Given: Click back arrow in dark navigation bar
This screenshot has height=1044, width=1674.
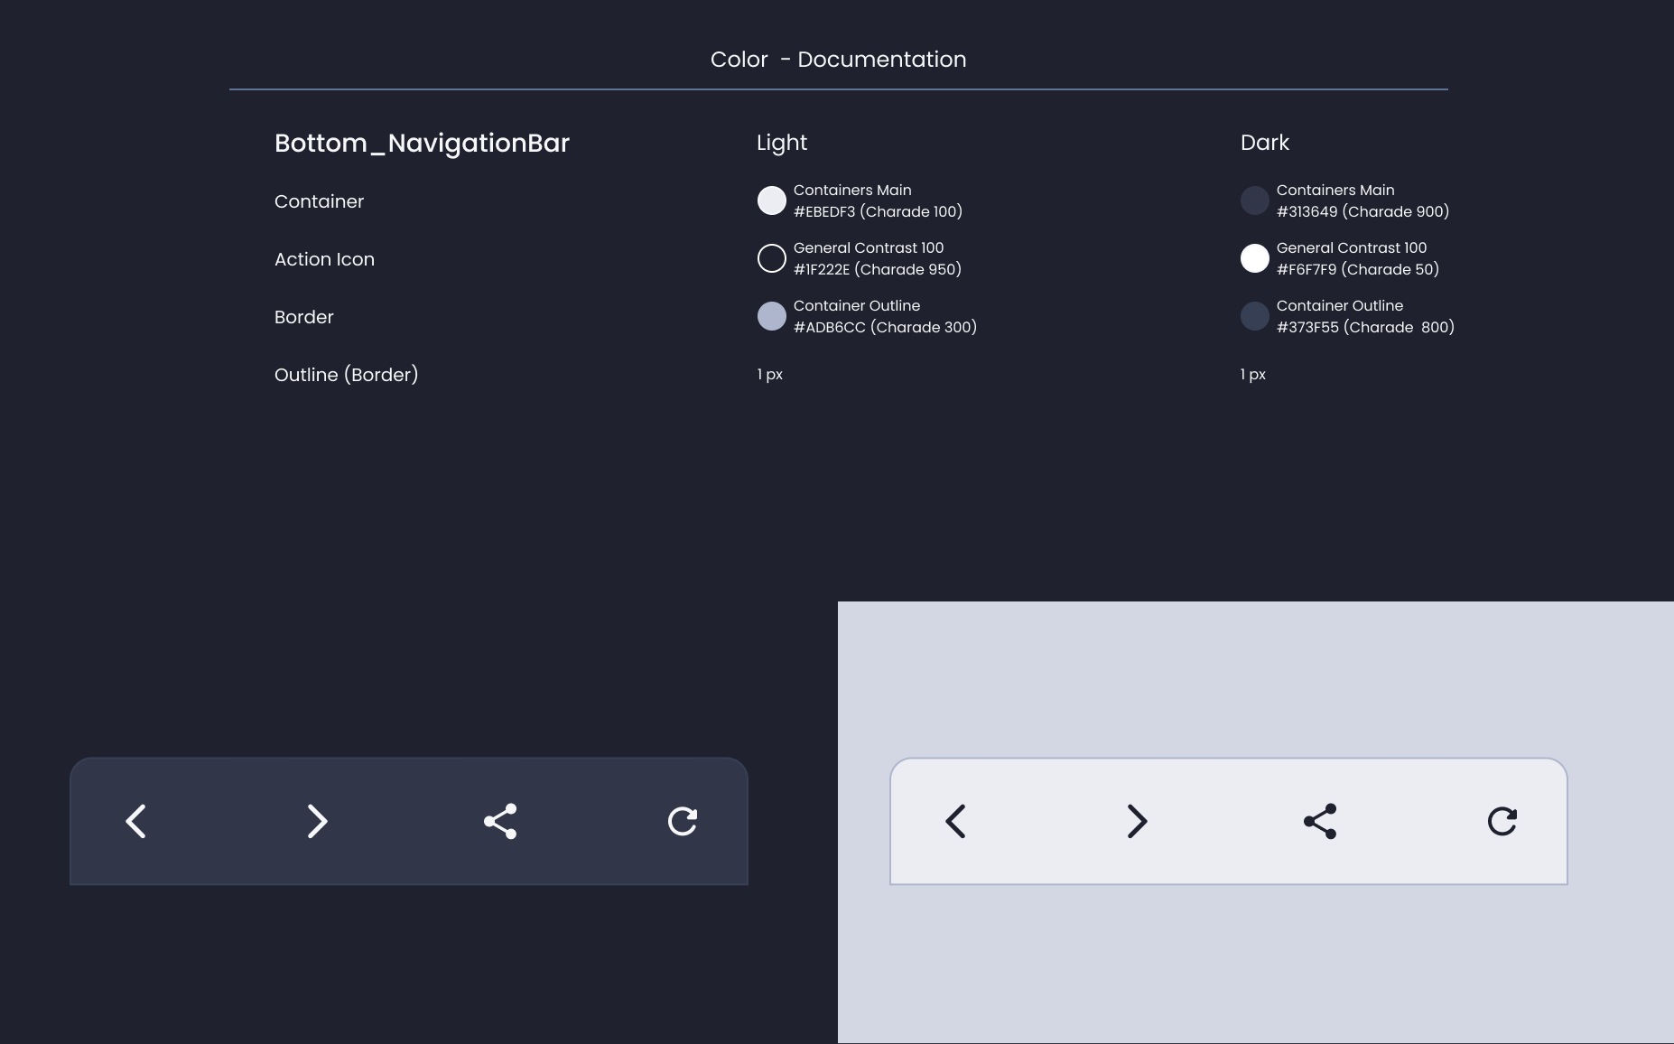Looking at the screenshot, I should [x=136, y=822].
